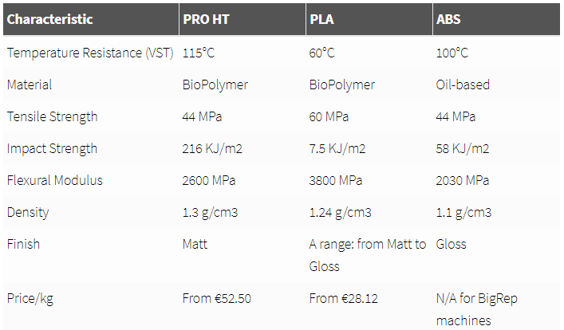Select the Tensile Strength row label

point(52,117)
